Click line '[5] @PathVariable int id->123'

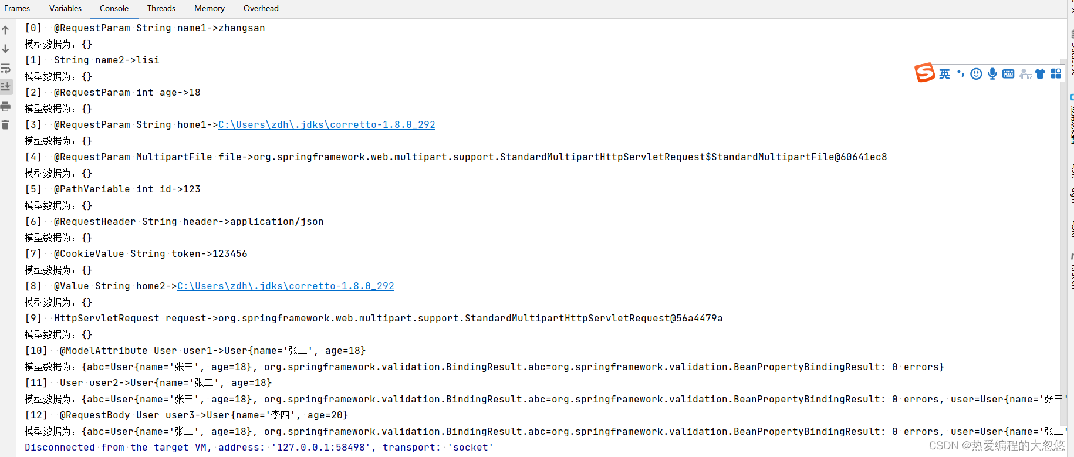(x=113, y=189)
